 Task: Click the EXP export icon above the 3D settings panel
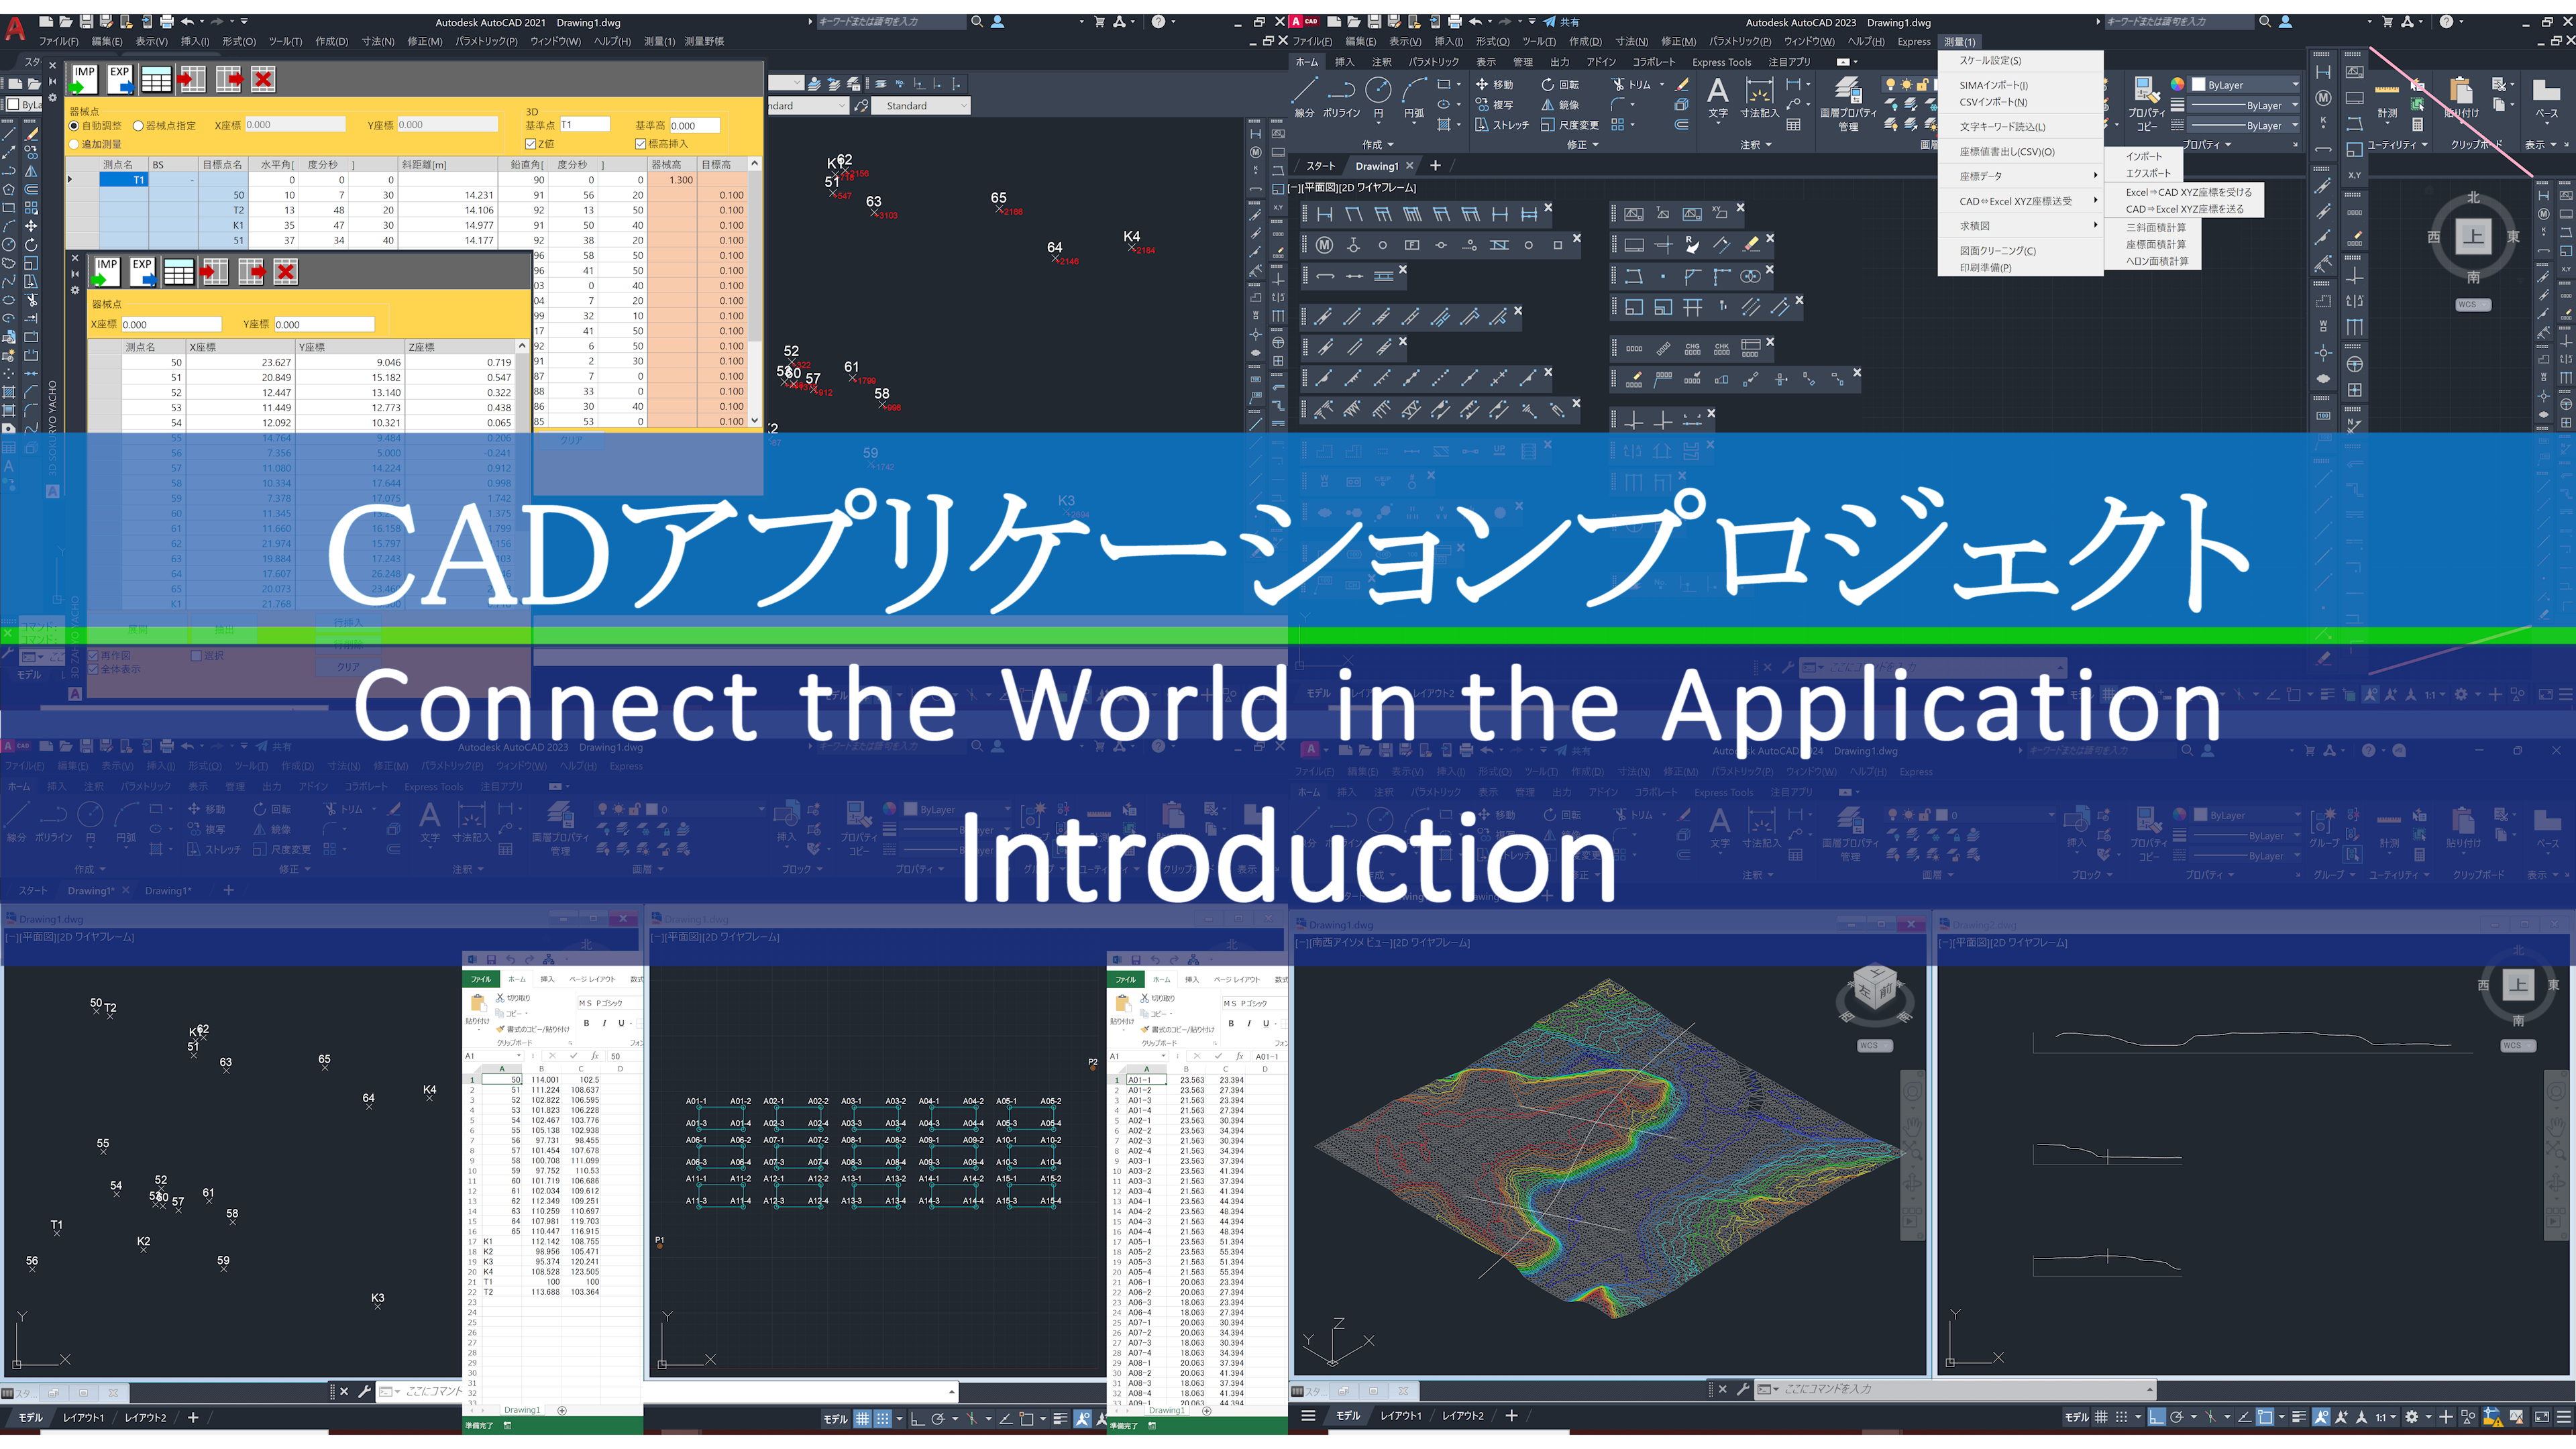point(120,79)
